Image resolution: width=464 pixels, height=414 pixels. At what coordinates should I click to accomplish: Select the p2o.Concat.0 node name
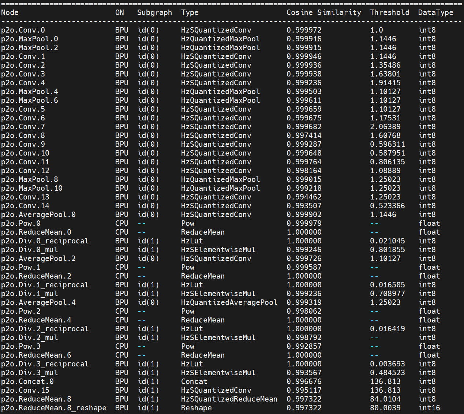(x=27, y=381)
